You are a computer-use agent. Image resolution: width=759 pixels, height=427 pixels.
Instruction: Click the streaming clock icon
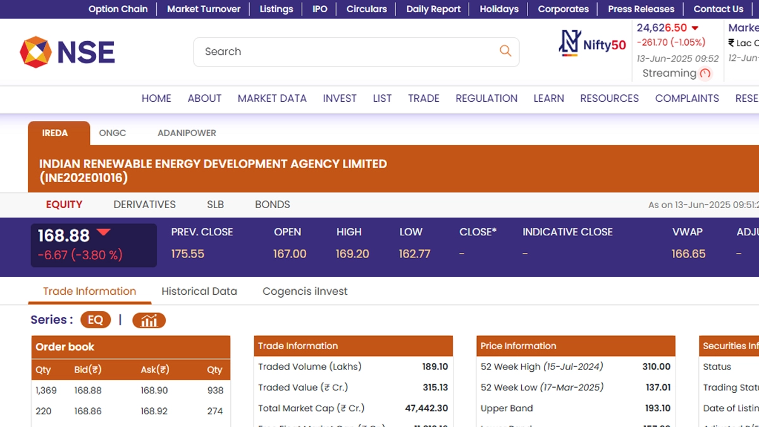[x=705, y=73]
